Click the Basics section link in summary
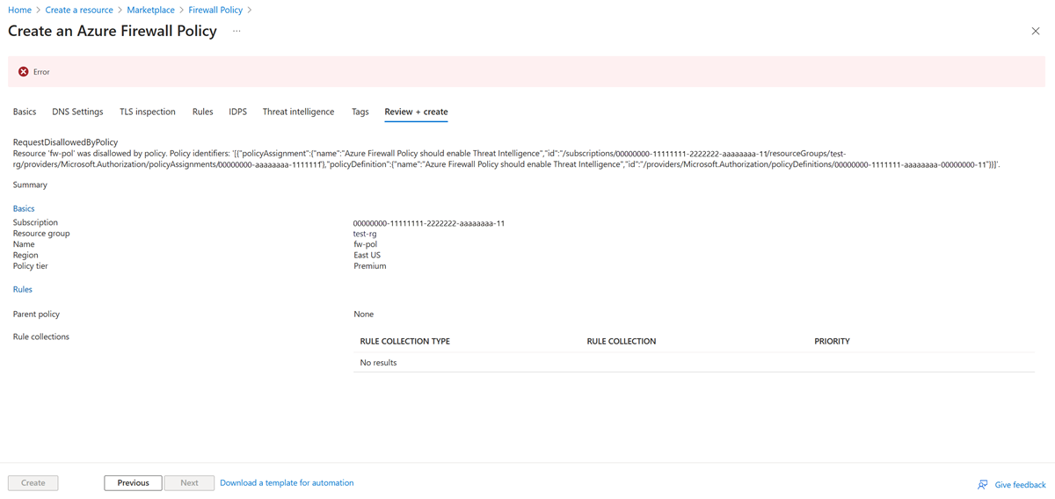 pyautogui.click(x=24, y=208)
